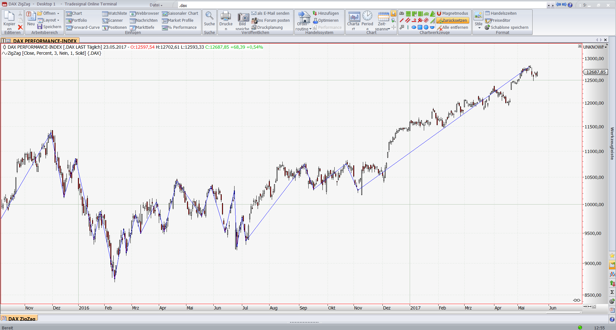Click the Sigma icon in the right sidebar
Viewport: 616px width, 330px height.
click(612, 292)
